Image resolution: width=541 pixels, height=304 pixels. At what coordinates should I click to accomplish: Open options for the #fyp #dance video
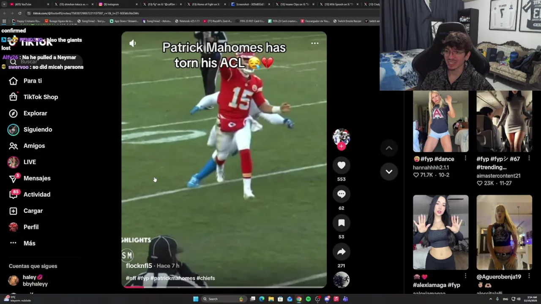click(465, 158)
